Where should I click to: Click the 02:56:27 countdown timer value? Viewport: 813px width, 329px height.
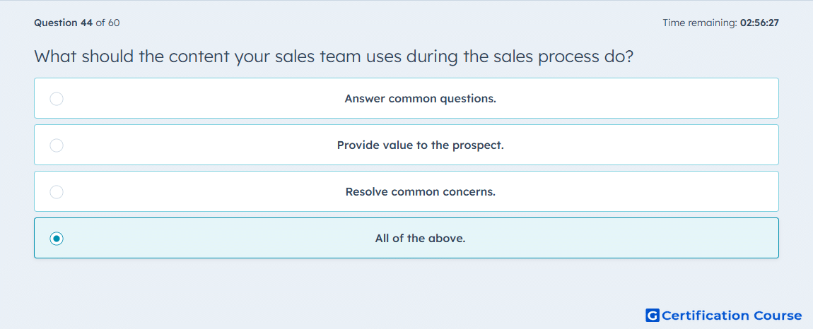[x=759, y=23]
